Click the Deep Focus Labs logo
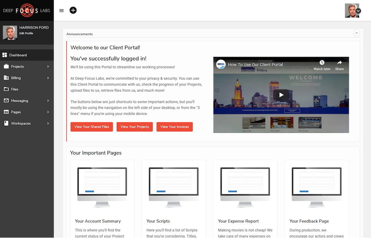Screen dimensions: 371x238 pos(26,10)
